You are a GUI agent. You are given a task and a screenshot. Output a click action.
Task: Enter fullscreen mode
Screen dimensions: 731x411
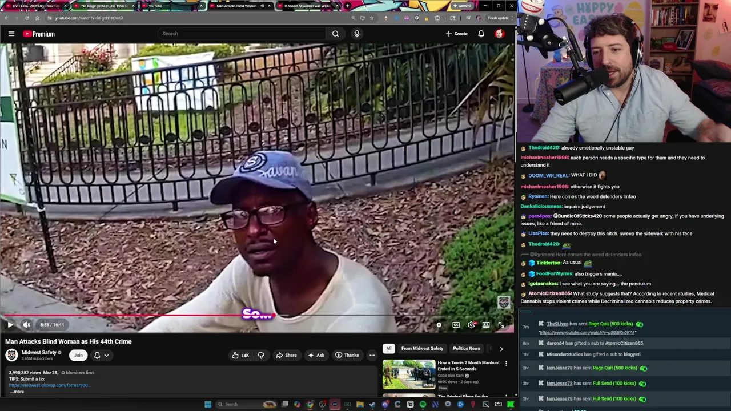501,325
